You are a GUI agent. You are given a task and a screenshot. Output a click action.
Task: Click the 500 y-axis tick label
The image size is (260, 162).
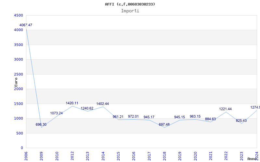19,133
